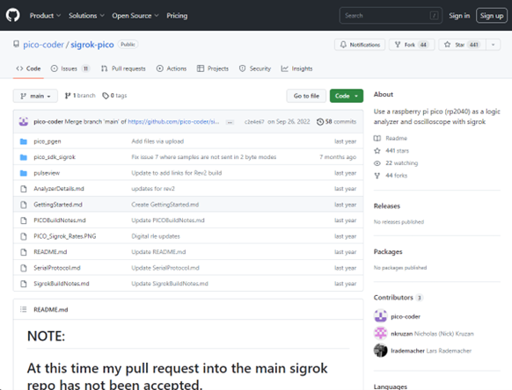Viewport: 512px width, 390px height.
Task: Open the Readme link in About
Action: 391,138
